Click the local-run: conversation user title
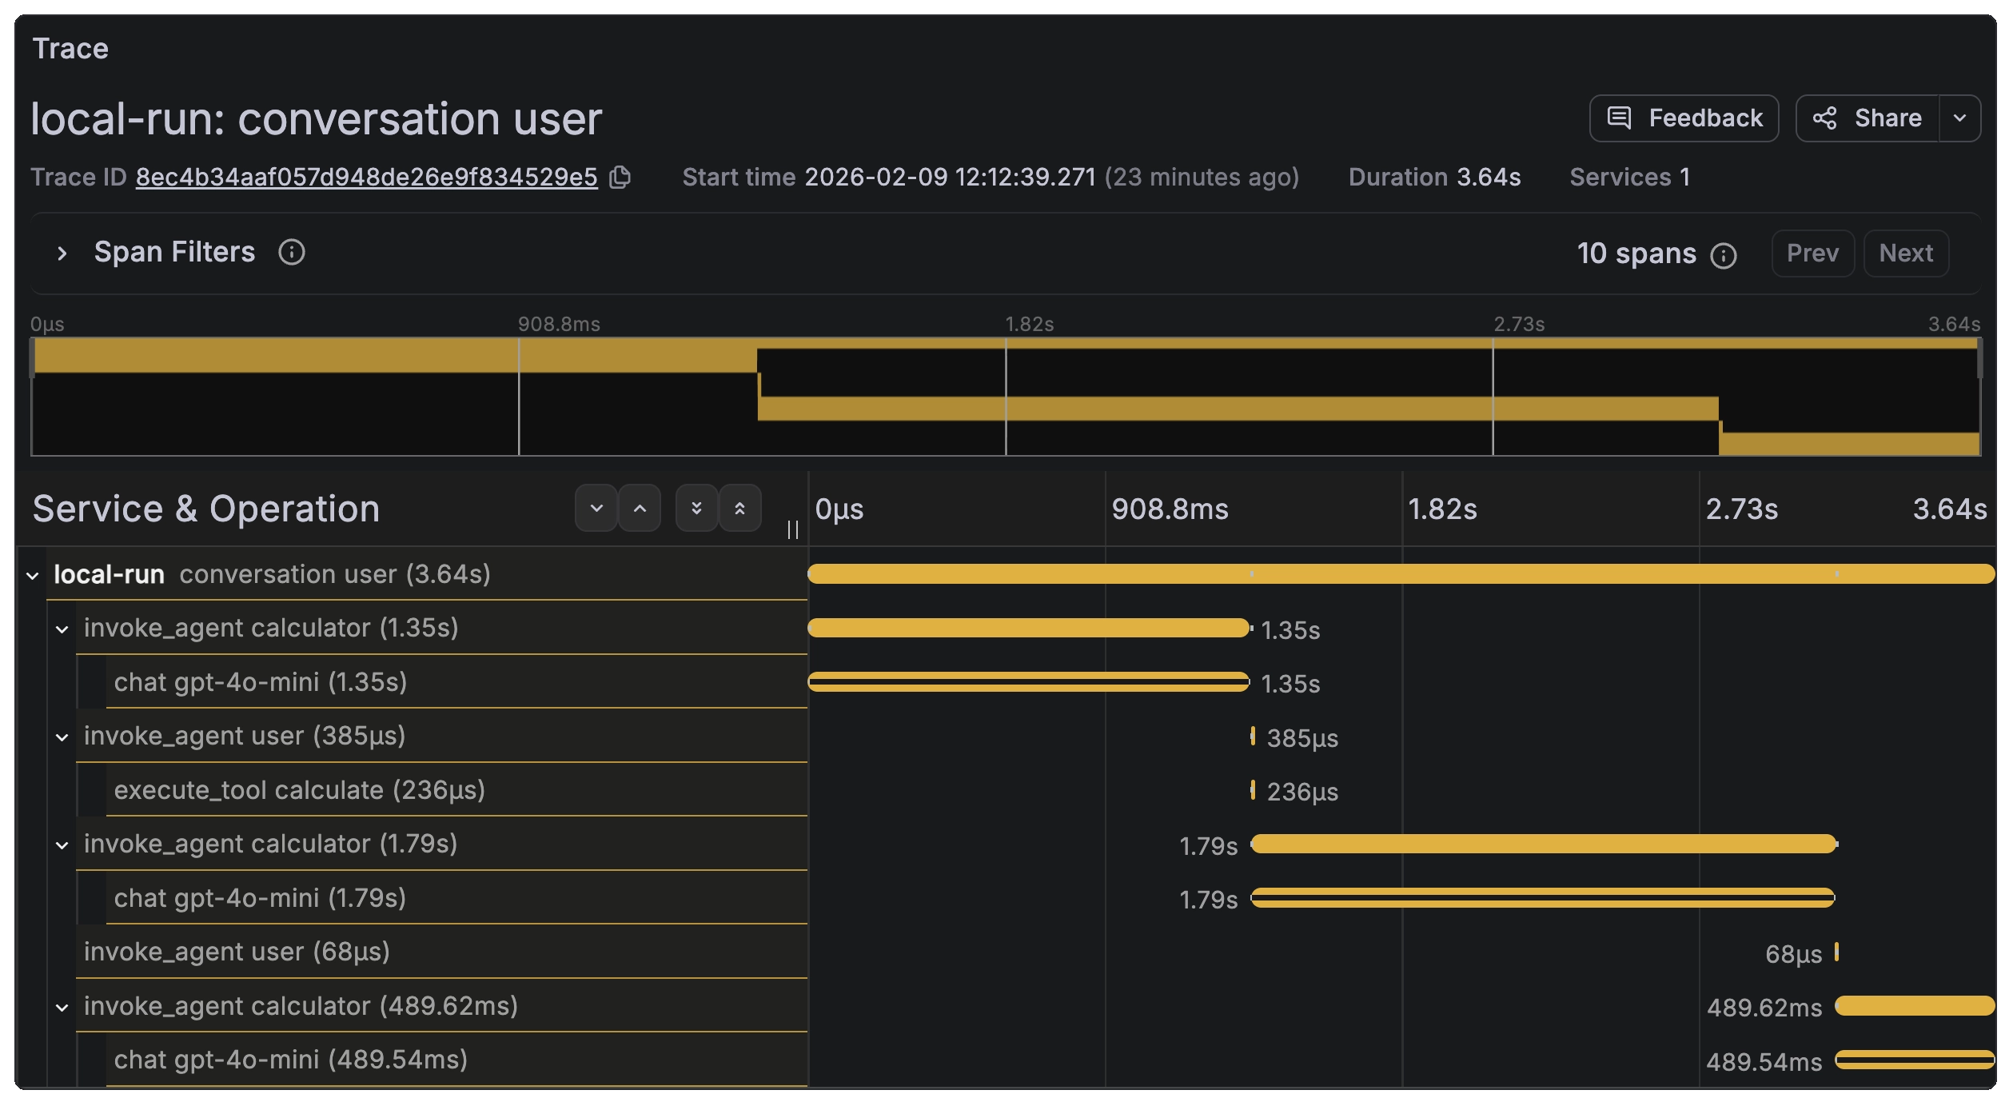Image resolution: width=2013 pixels, height=1102 pixels. click(x=316, y=119)
